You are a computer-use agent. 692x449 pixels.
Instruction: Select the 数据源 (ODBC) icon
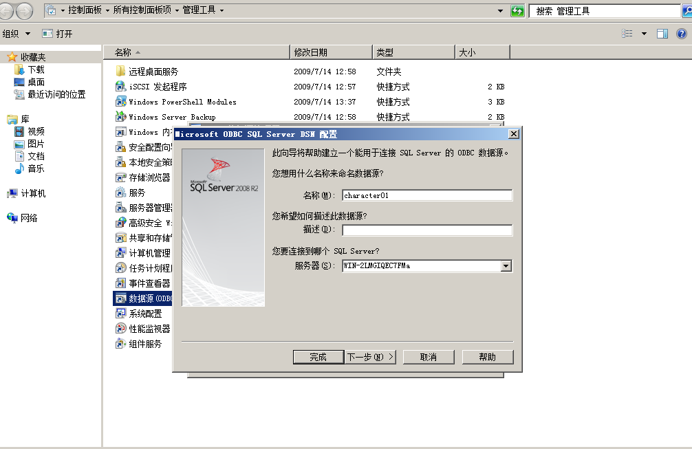point(120,298)
